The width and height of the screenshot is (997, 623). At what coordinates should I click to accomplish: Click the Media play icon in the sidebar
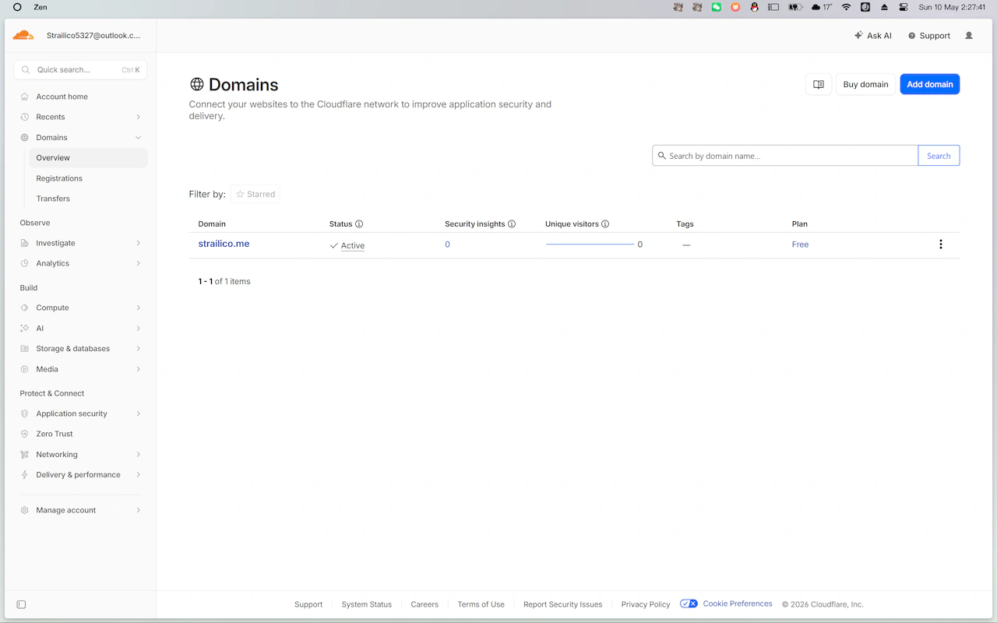[x=25, y=369]
